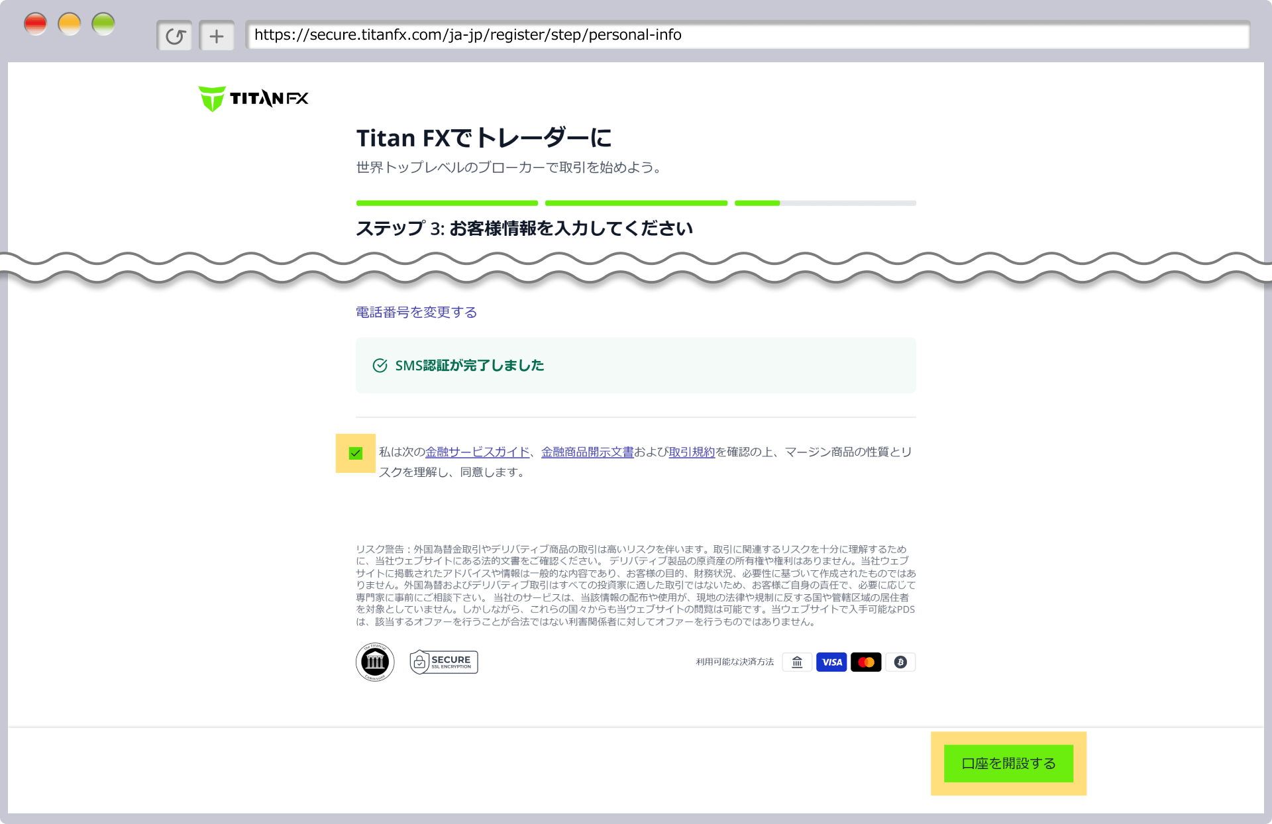This screenshot has width=1272, height=824.
Task: Click the 電話番号を変更する link
Action: tap(416, 312)
